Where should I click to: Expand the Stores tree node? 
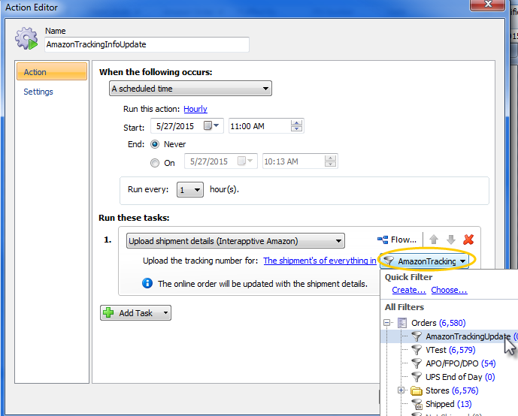pos(401,390)
